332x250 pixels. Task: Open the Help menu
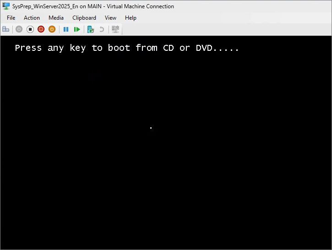[x=131, y=18]
